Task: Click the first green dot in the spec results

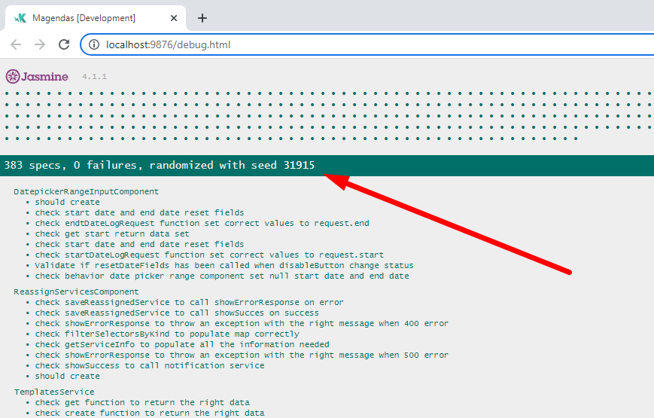Action: (8, 94)
